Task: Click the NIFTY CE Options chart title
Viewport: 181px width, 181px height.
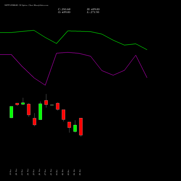Action: pyautogui.click(x=26, y=5)
